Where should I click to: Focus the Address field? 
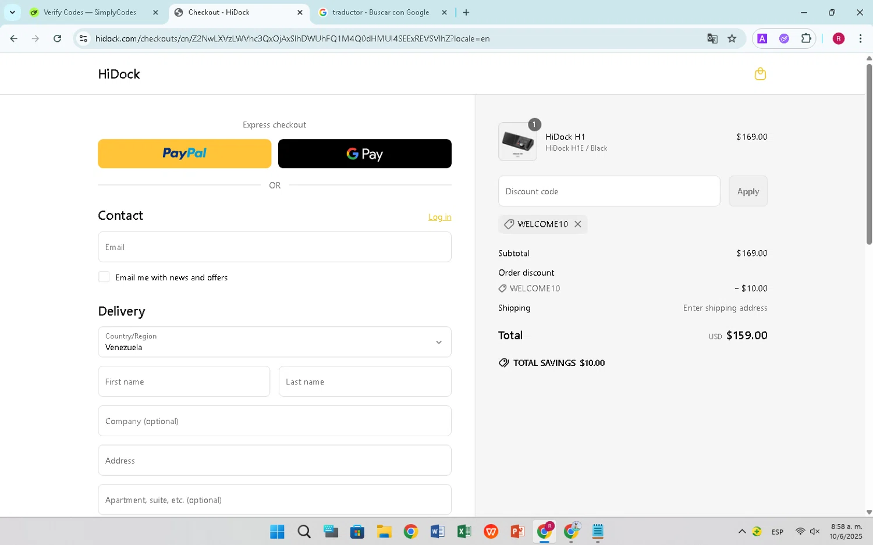275,460
